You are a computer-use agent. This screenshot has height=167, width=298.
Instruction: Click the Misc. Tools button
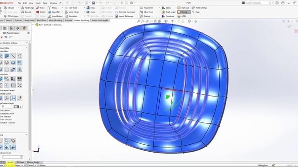coord(147,12)
